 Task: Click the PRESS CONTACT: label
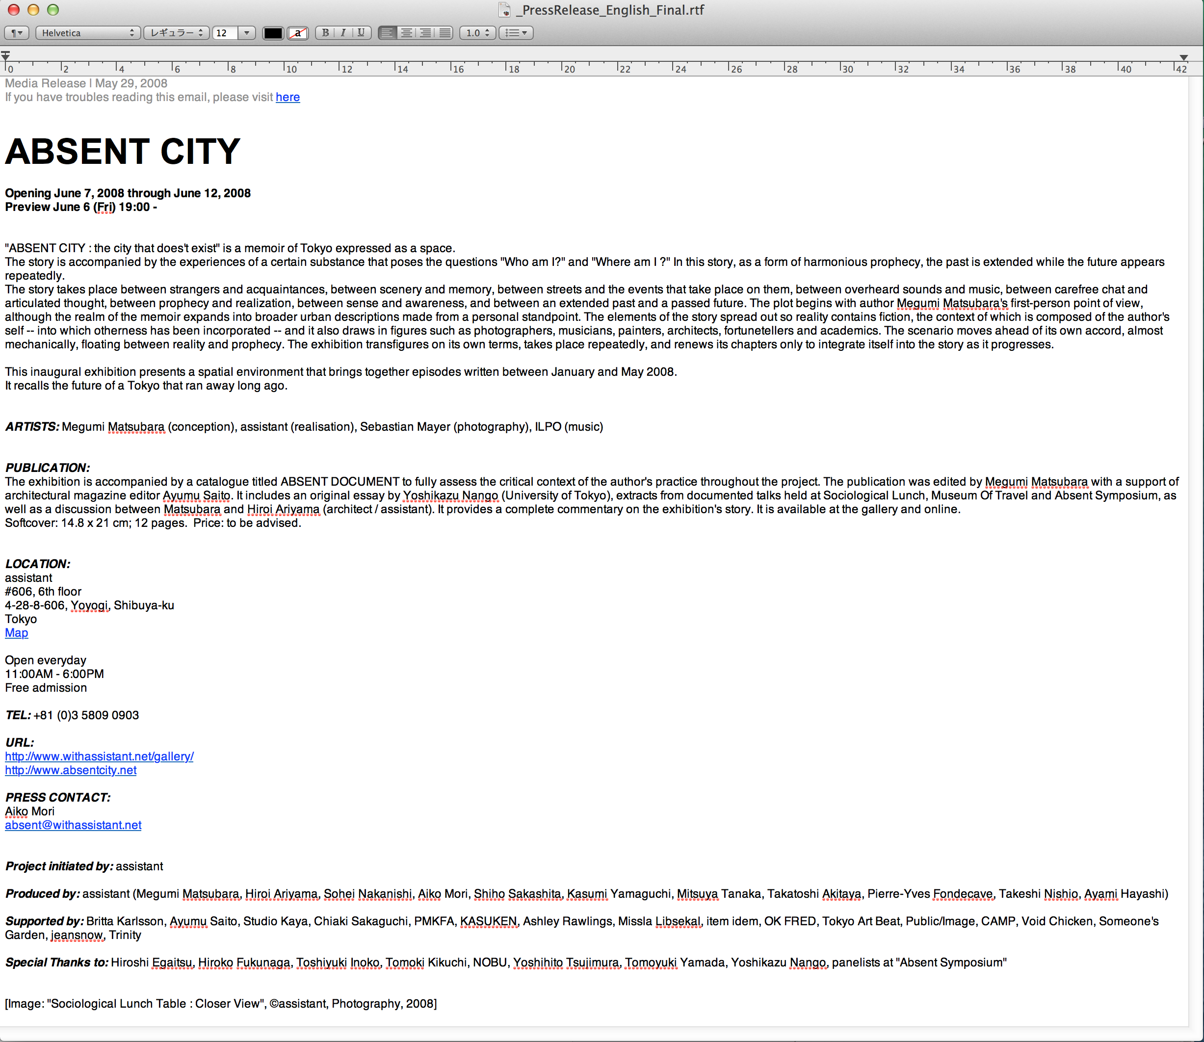coord(57,798)
